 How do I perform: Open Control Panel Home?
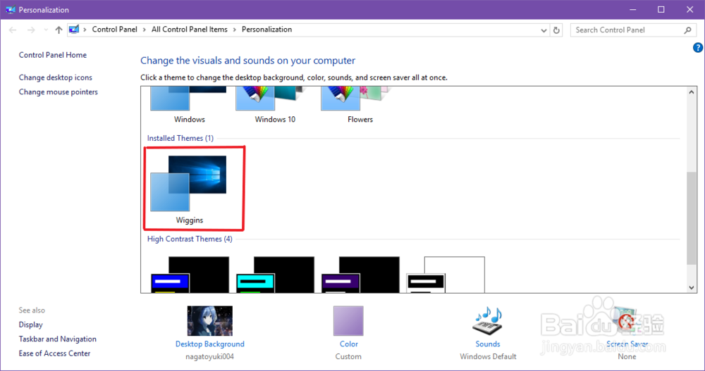click(x=53, y=55)
